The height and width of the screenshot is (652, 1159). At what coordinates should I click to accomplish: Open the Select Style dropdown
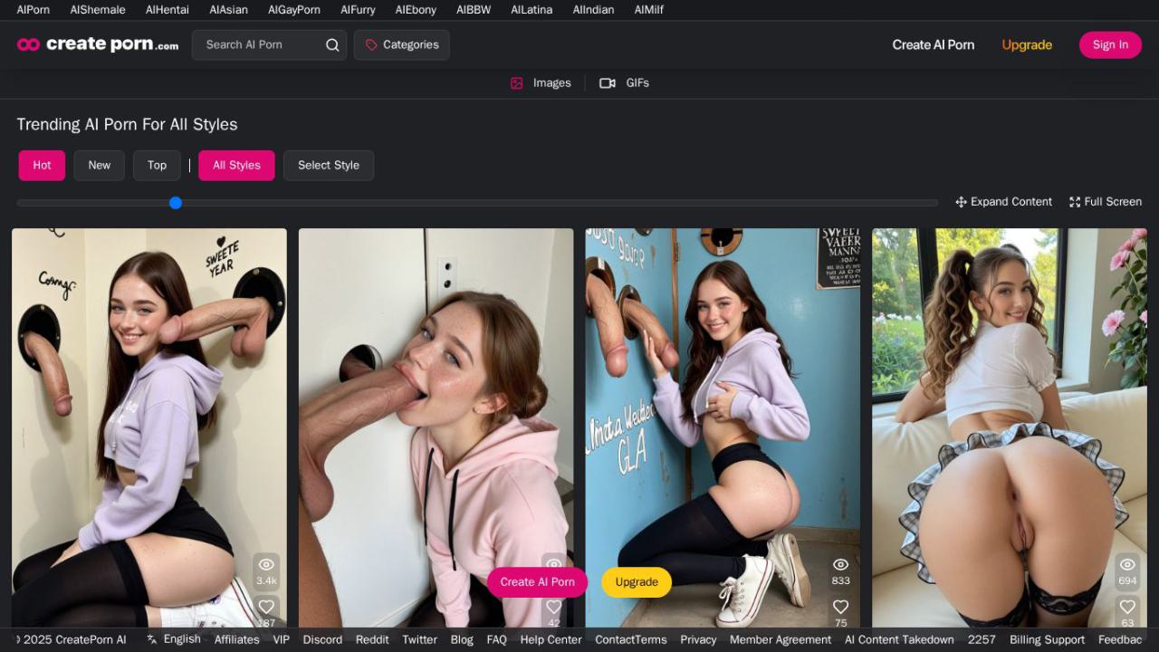[329, 165]
